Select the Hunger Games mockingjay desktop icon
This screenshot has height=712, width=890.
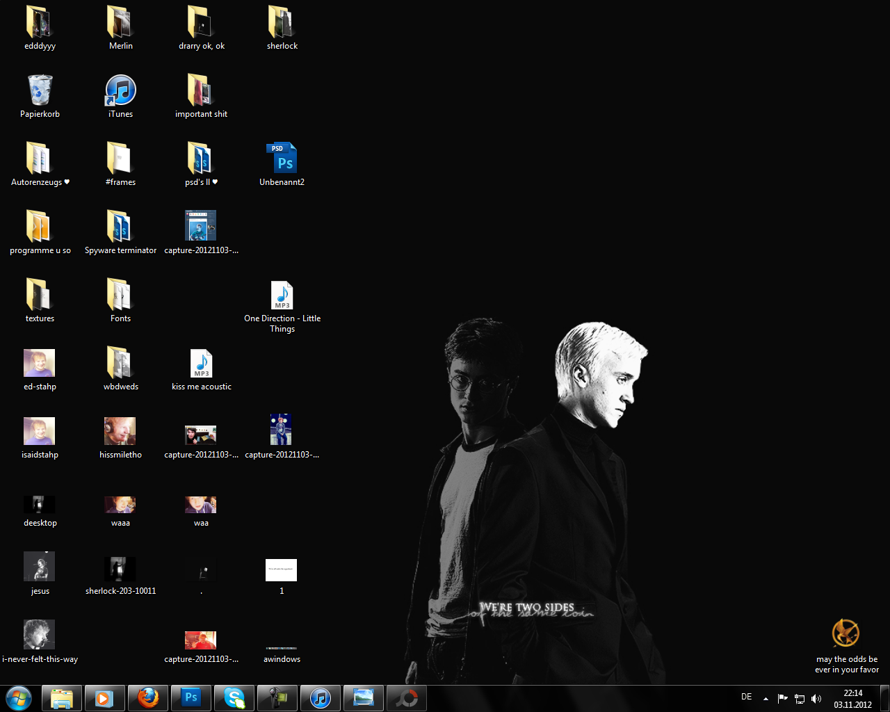(846, 633)
